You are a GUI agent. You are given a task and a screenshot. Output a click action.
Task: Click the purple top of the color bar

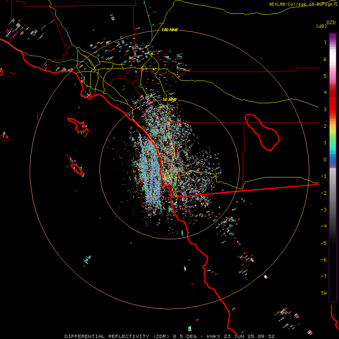[x=333, y=37]
